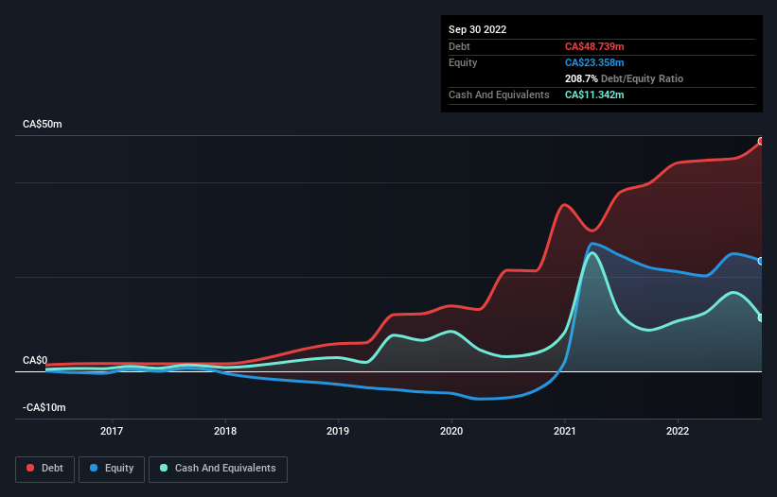777x497 pixels.
Task: Click the CA$11.342m cash value
Action: 594,94
